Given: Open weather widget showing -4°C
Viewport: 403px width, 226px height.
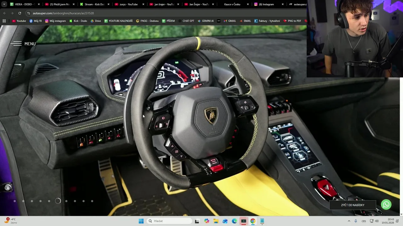Looking at the screenshot, I should [x=10, y=221].
